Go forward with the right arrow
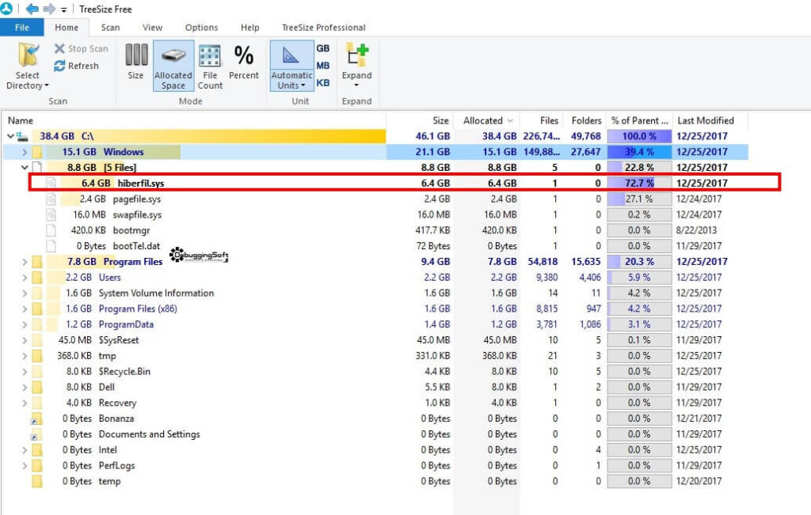 49,9
